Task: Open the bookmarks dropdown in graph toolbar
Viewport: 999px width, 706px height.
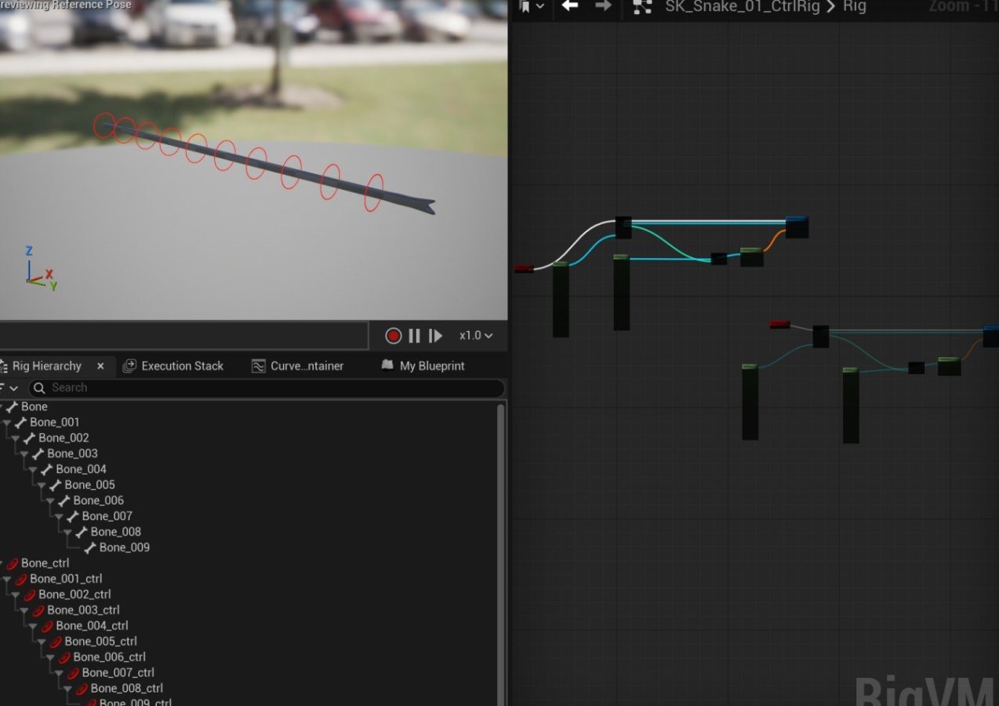Action: pos(531,7)
